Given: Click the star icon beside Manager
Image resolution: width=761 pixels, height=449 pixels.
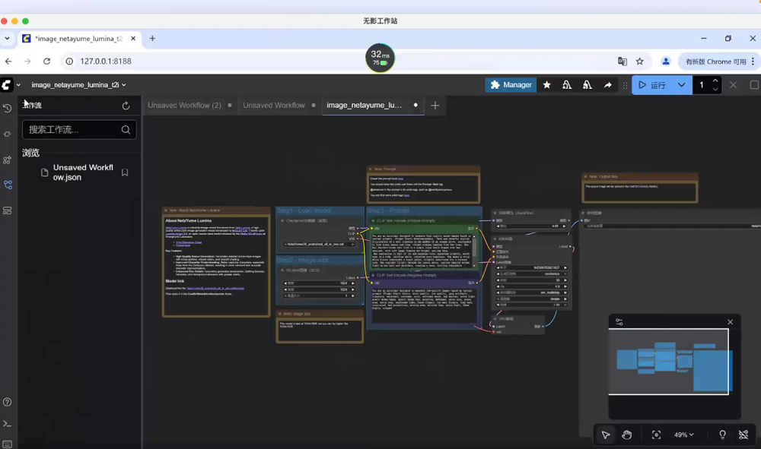Looking at the screenshot, I should click(x=546, y=85).
